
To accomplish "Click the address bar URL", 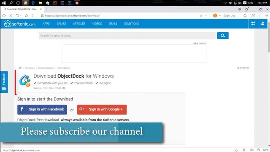I will click(72, 16).
